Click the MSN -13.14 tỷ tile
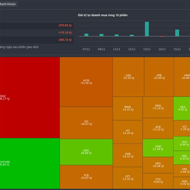Image resolution: width=190 pixels, height=190 pixels. 158,107
